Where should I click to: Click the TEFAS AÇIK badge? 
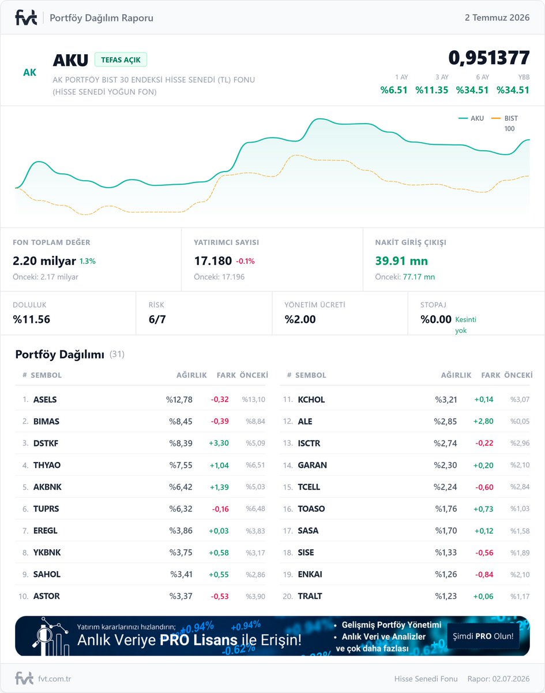click(x=121, y=59)
